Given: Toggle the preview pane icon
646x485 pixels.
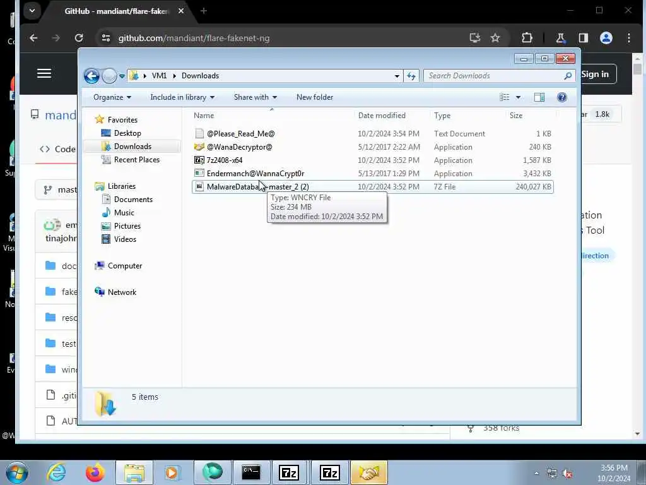Looking at the screenshot, I should 539,97.
